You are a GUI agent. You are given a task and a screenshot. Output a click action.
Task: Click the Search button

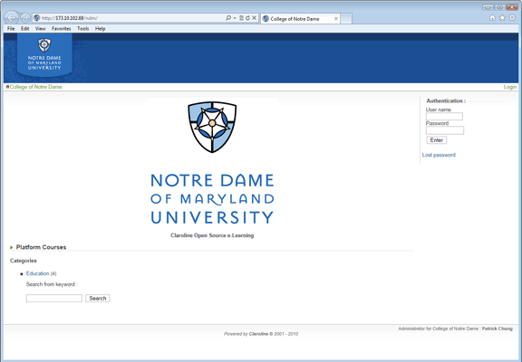(98, 298)
